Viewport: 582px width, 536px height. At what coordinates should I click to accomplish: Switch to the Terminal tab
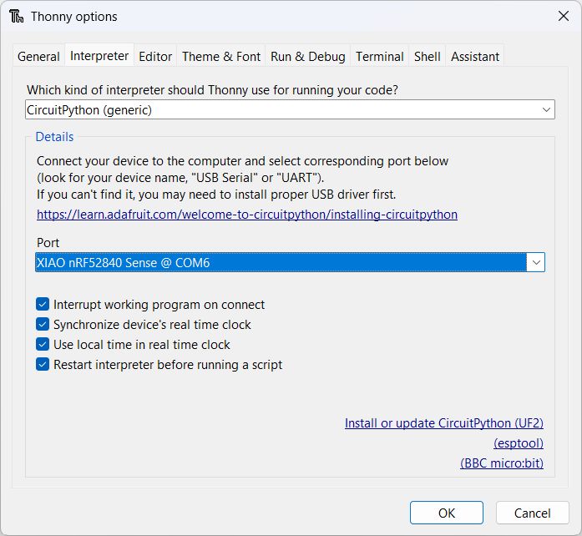click(380, 57)
